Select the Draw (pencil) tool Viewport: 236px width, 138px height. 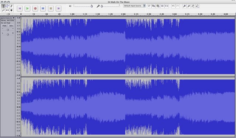[11, 6]
